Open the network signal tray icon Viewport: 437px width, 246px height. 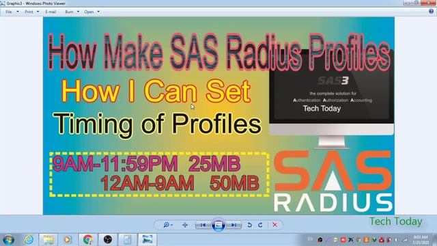405,240
